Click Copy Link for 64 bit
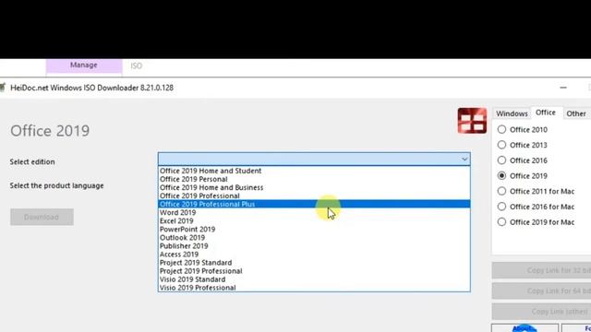 coord(541,291)
